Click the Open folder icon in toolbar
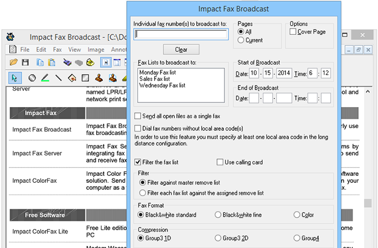 pyautogui.click(x=14, y=62)
